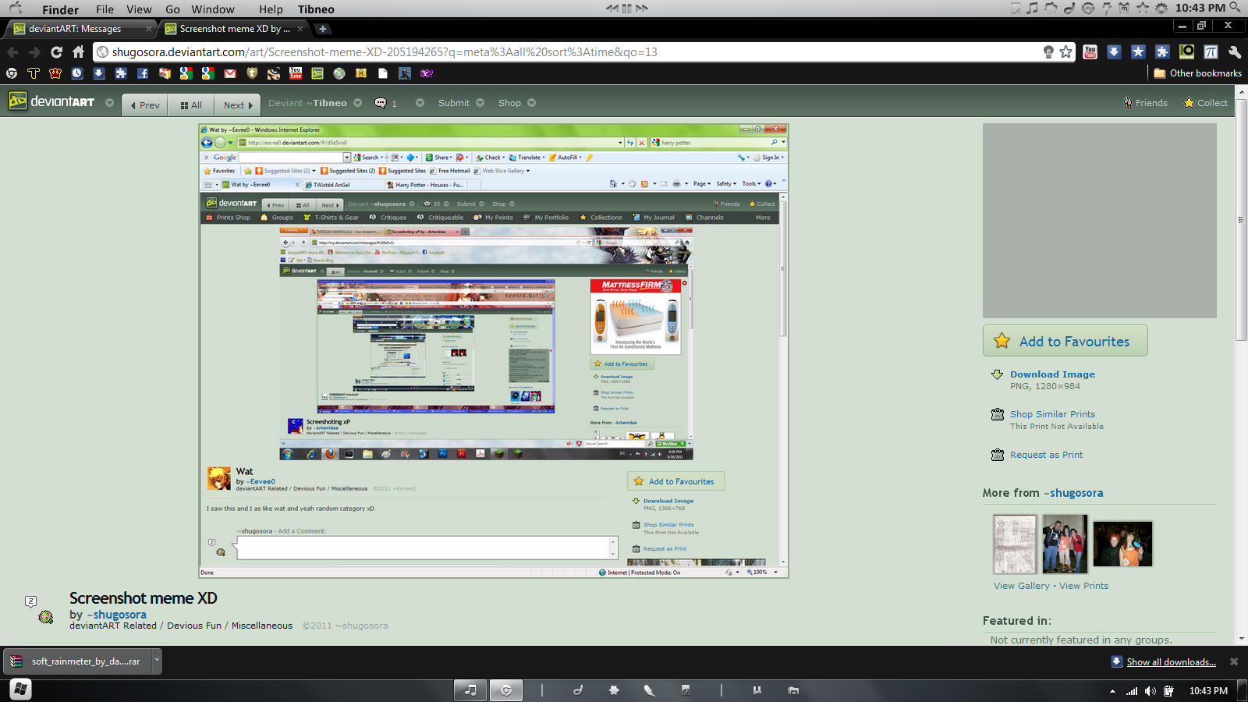Open the Facebook bookmark icon
The height and width of the screenshot is (702, 1248).
(x=143, y=73)
